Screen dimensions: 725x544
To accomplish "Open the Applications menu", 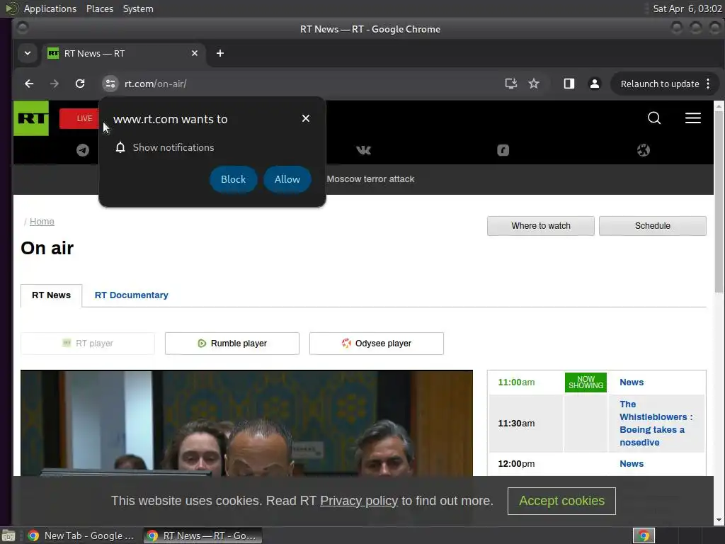I will coord(50,8).
